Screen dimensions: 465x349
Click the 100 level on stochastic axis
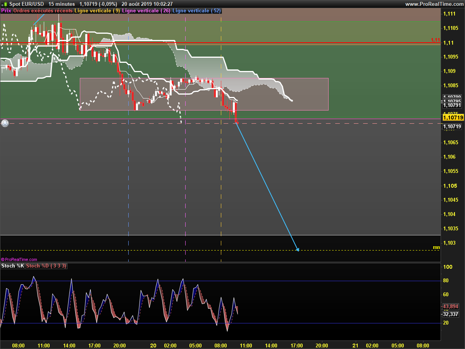click(x=448, y=267)
